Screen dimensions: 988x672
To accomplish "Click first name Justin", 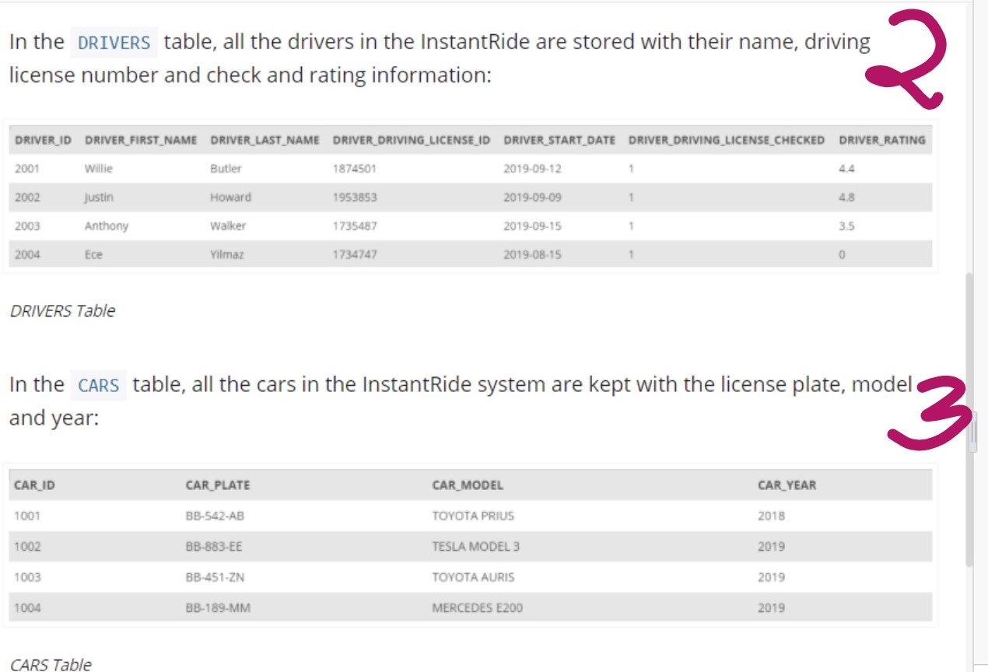I will (x=99, y=198).
